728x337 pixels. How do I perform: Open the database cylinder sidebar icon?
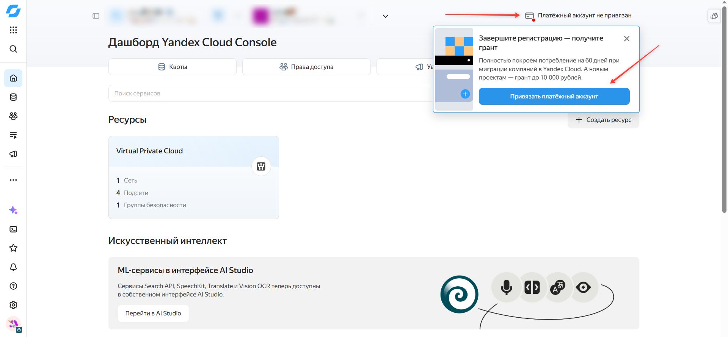tap(13, 97)
